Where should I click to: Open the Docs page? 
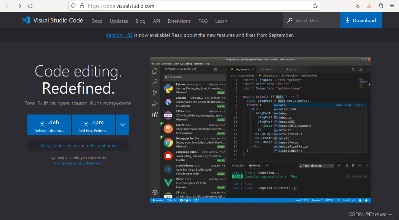click(x=97, y=21)
